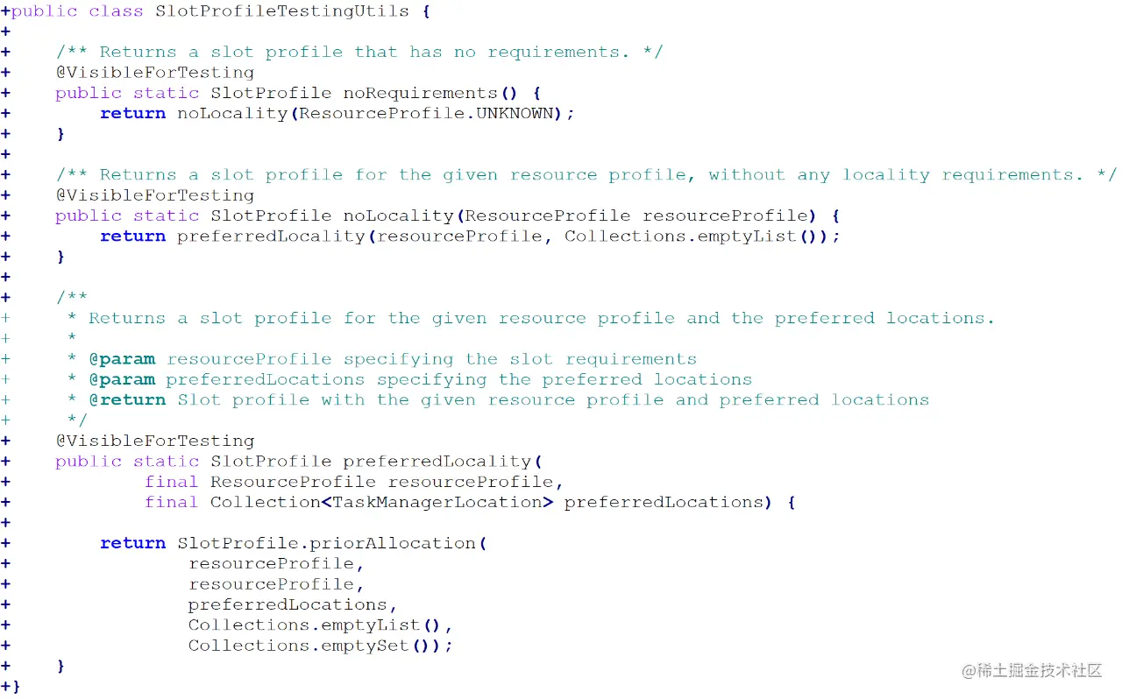Viewport: 1122px width, 699px height.
Task: Click the @return Javadoc tag
Action: point(127,400)
